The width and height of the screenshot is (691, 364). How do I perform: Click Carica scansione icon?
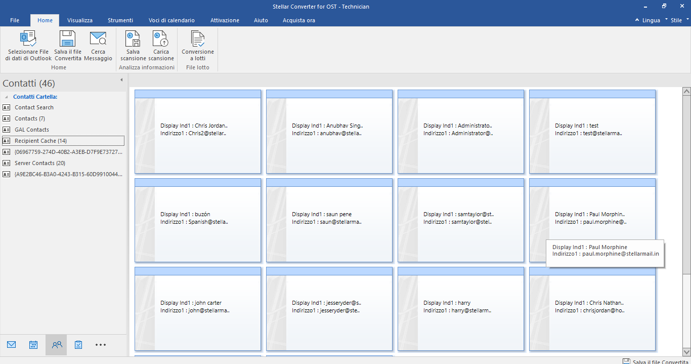tap(161, 38)
